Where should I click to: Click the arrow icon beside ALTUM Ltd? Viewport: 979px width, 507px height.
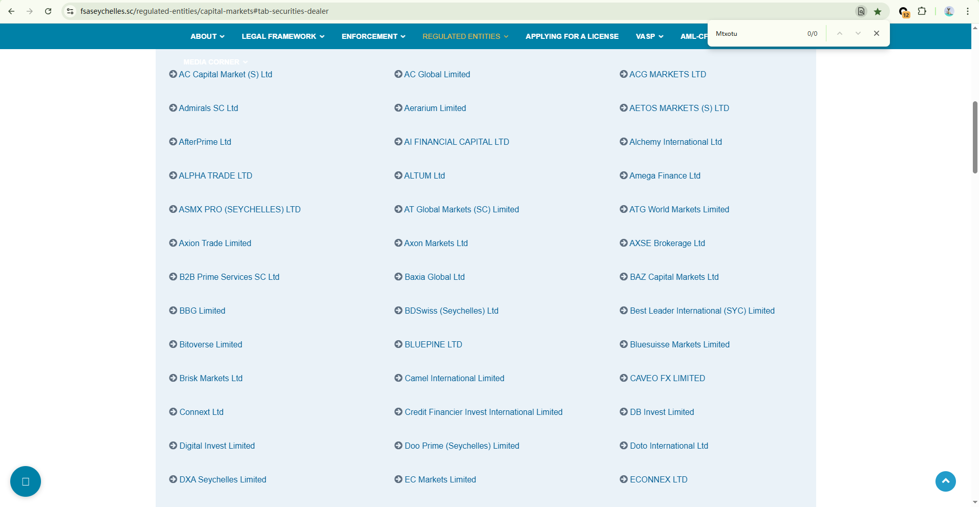[398, 175]
